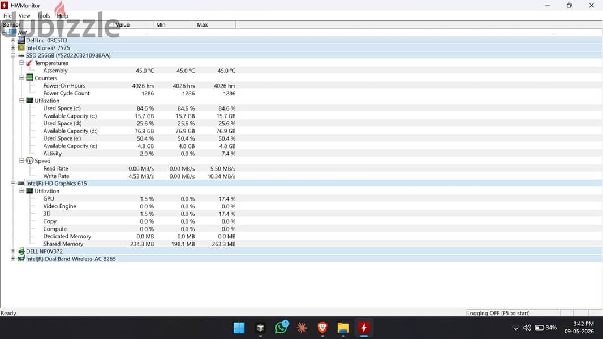
Task: Click the Sensor column header
Action: 57,24
